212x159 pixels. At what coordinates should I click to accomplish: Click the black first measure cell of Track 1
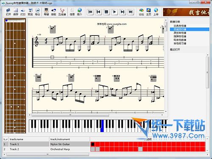coord(93,144)
